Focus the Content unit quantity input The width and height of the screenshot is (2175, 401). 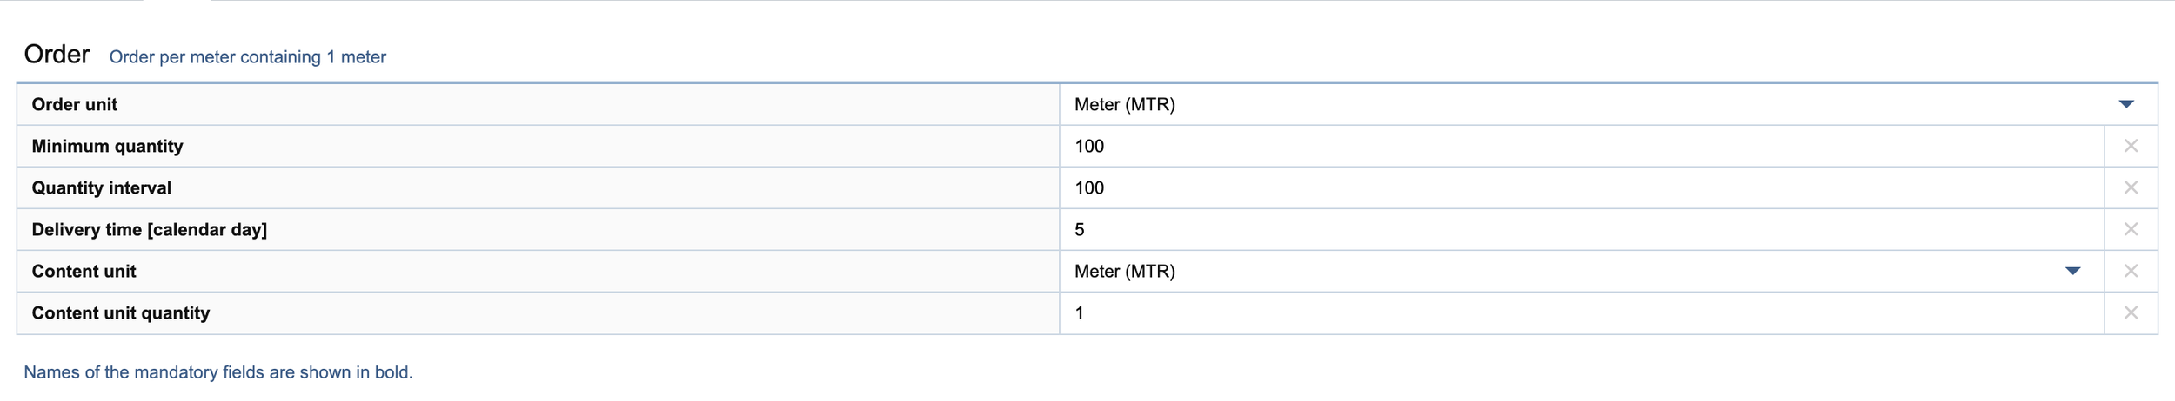click(x=1581, y=312)
